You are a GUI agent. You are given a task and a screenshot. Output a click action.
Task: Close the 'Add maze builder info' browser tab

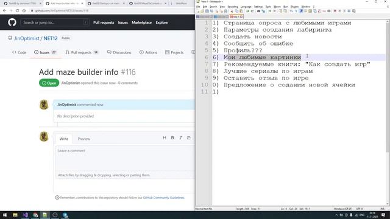click(82, 4)
